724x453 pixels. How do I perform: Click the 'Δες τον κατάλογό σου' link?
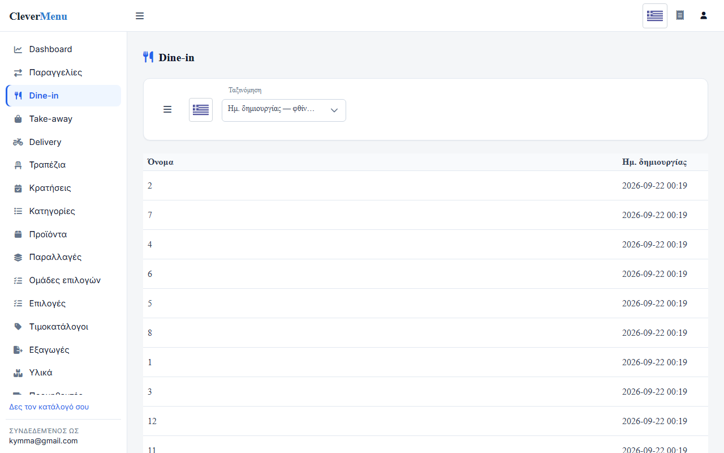click(49, 407)
